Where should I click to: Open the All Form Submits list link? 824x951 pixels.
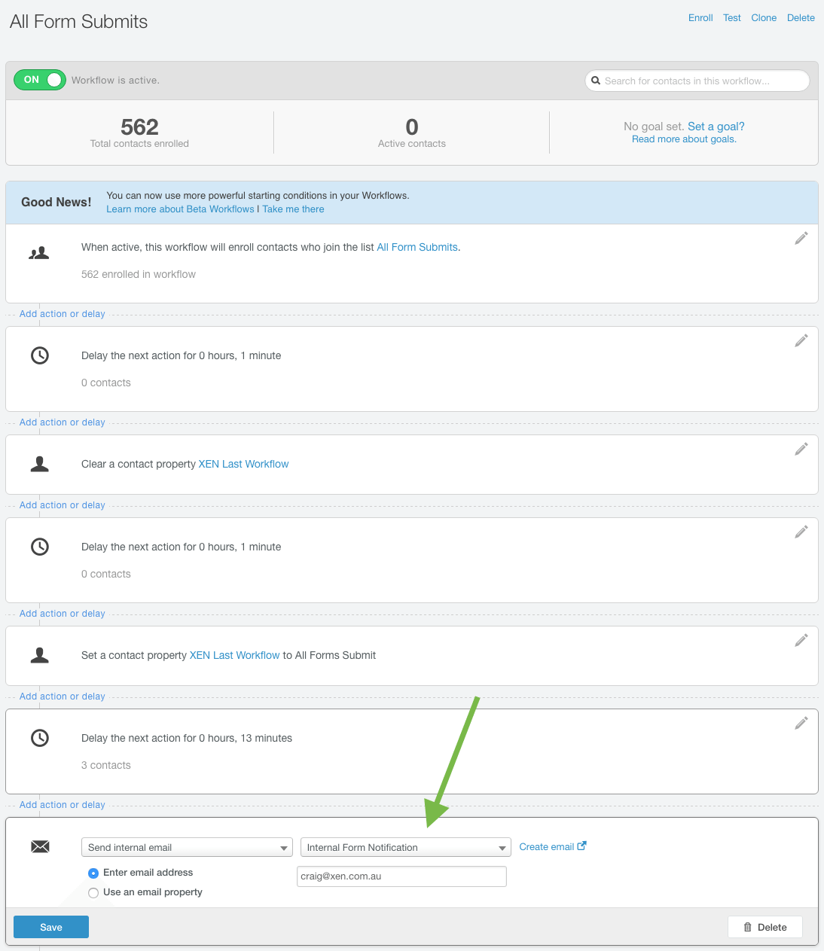[417, 246]
